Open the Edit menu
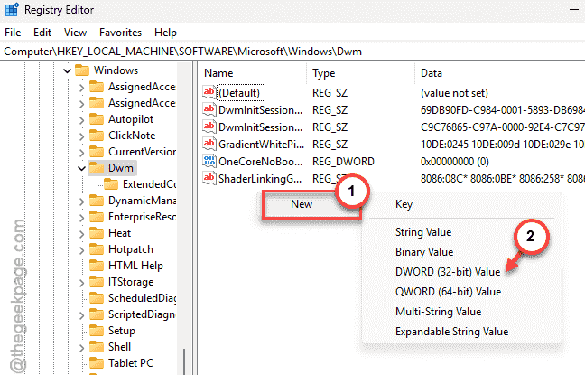The width and height of the screenshot is (585, 375). pos(42,33)
